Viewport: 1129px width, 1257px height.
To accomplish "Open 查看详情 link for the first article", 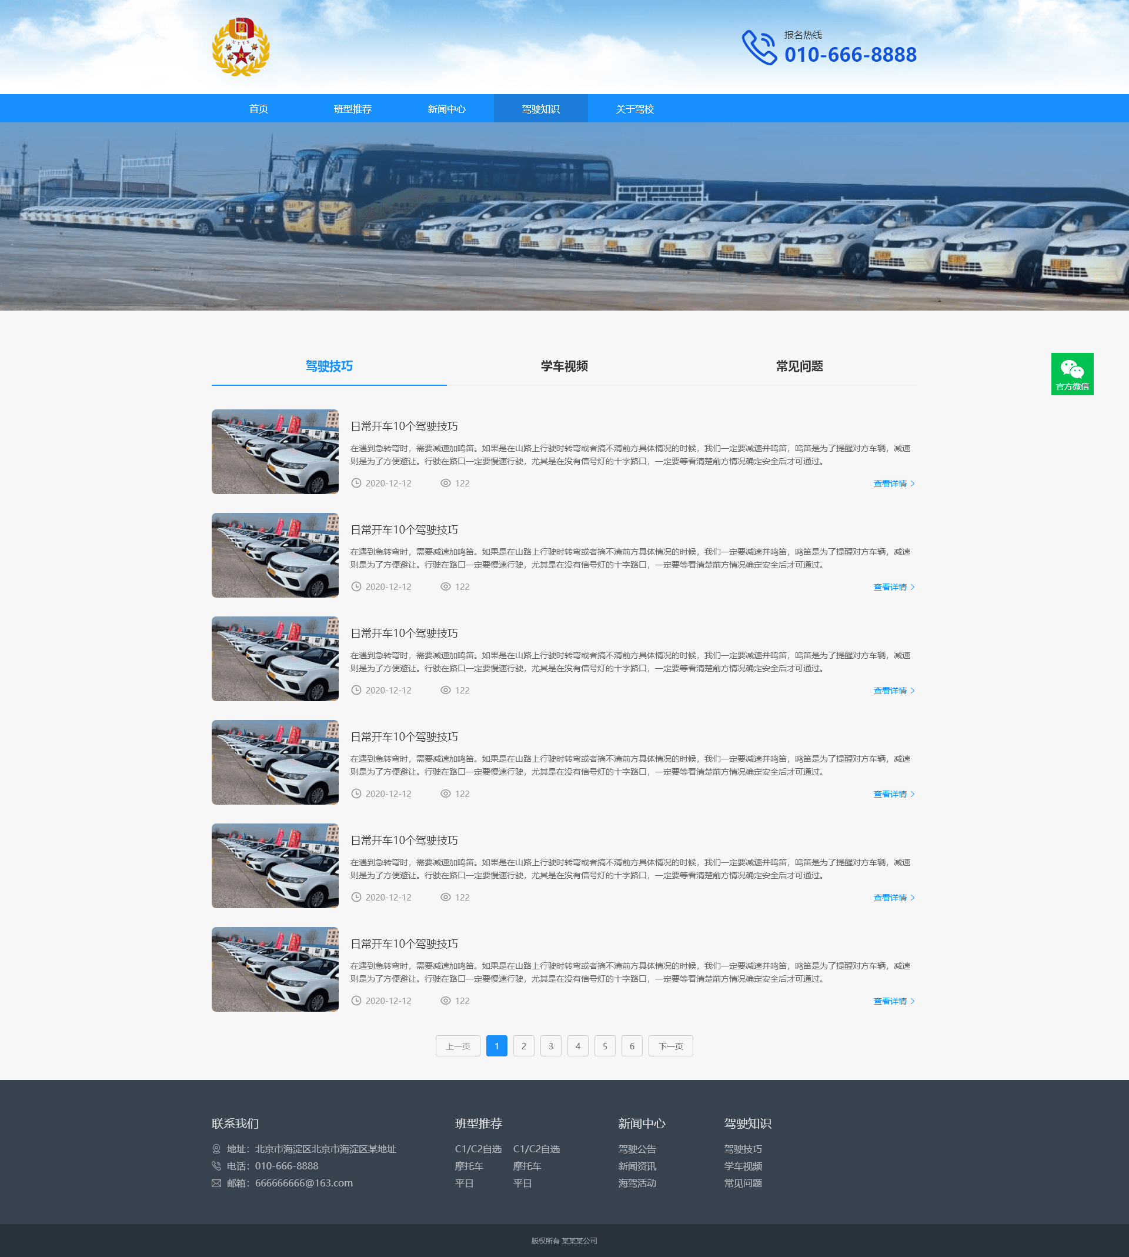I will tap(890, 484).
